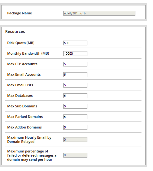Focus the Max Sub Domains input

[75, 106]
